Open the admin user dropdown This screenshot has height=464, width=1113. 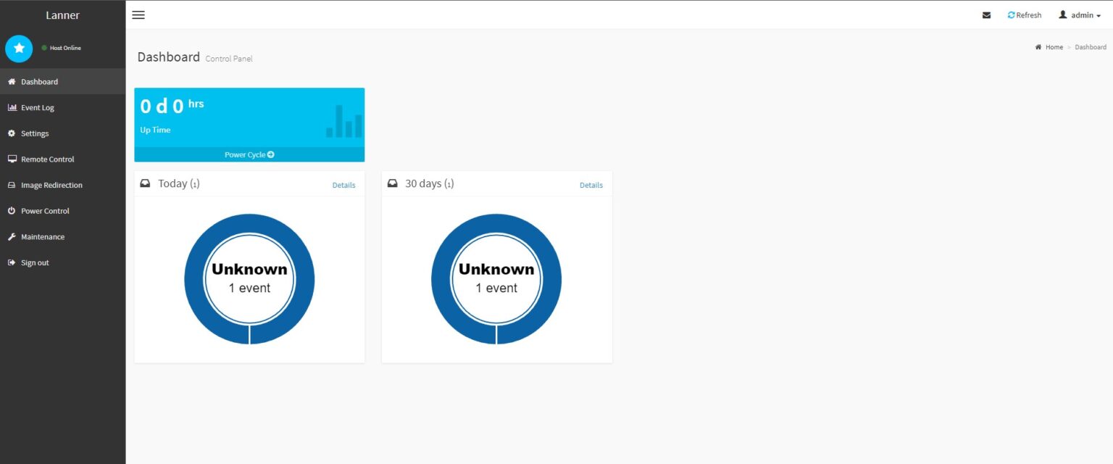pos(1080,15)
